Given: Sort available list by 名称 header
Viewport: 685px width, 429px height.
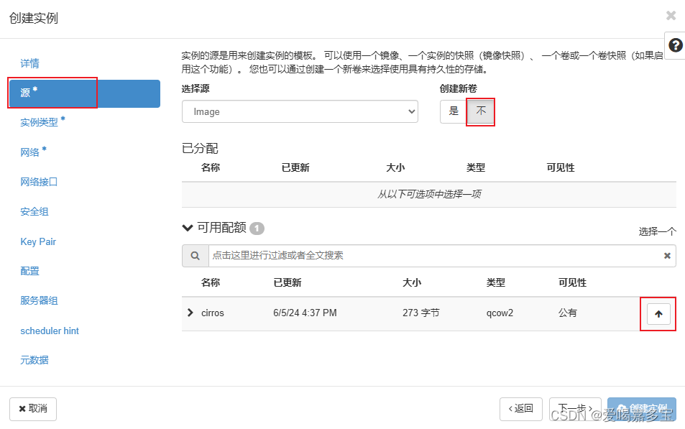Looking at the screenshot, I should coord(211,282).
